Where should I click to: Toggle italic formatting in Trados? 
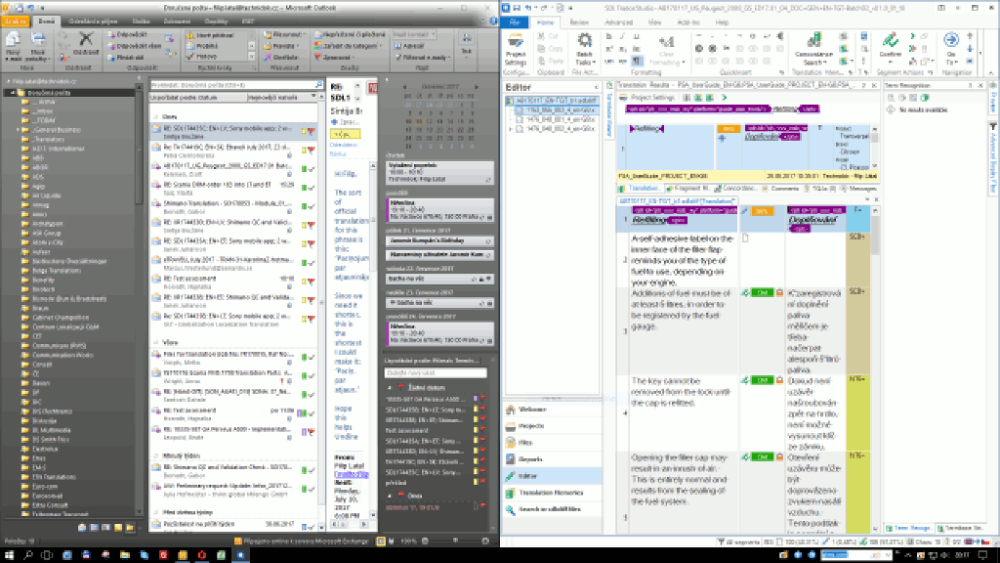[x=622, y=37]
